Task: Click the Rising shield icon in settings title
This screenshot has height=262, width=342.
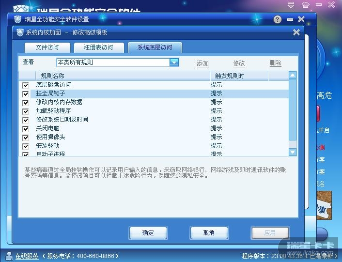Action: [17, 19]
